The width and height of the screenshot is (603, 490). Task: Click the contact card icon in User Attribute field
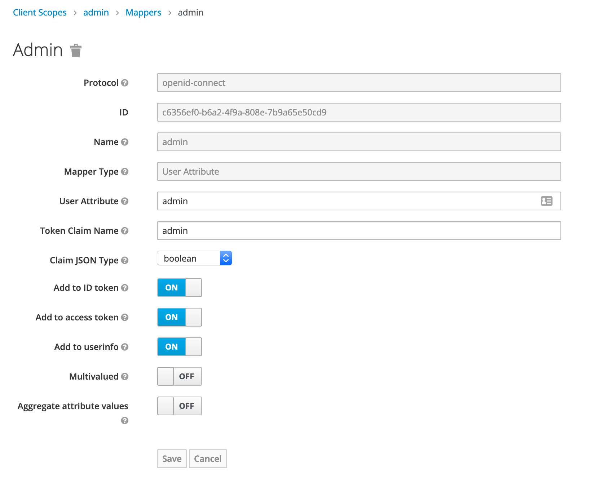pyautogui.click(x=547, y=201)
